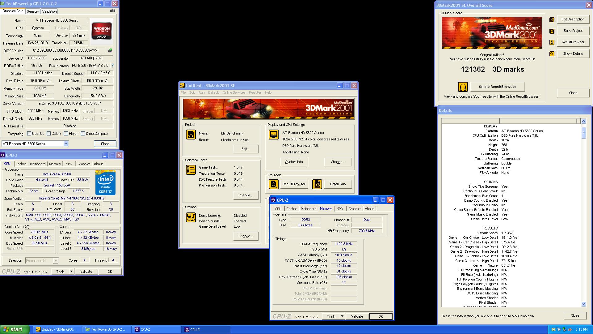The height and width of the screenshot is (334, 593).
Task: Click the Show Details button
Action: (573, 54)
